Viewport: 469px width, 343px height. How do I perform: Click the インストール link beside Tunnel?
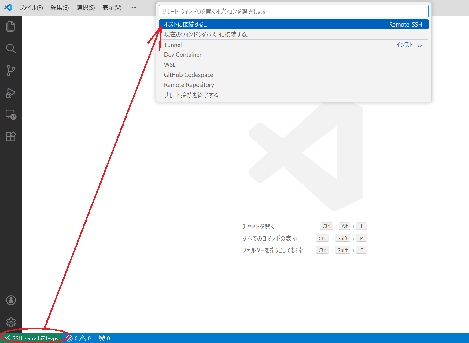(x=409, y=45)
